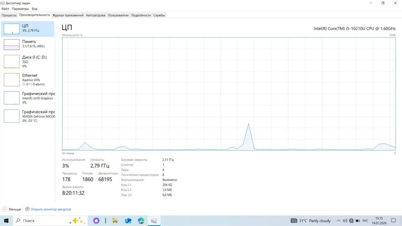Viewport: 402px width, 226px height.
Task: Click the processes count 178
Action: [x=66, y=179]
